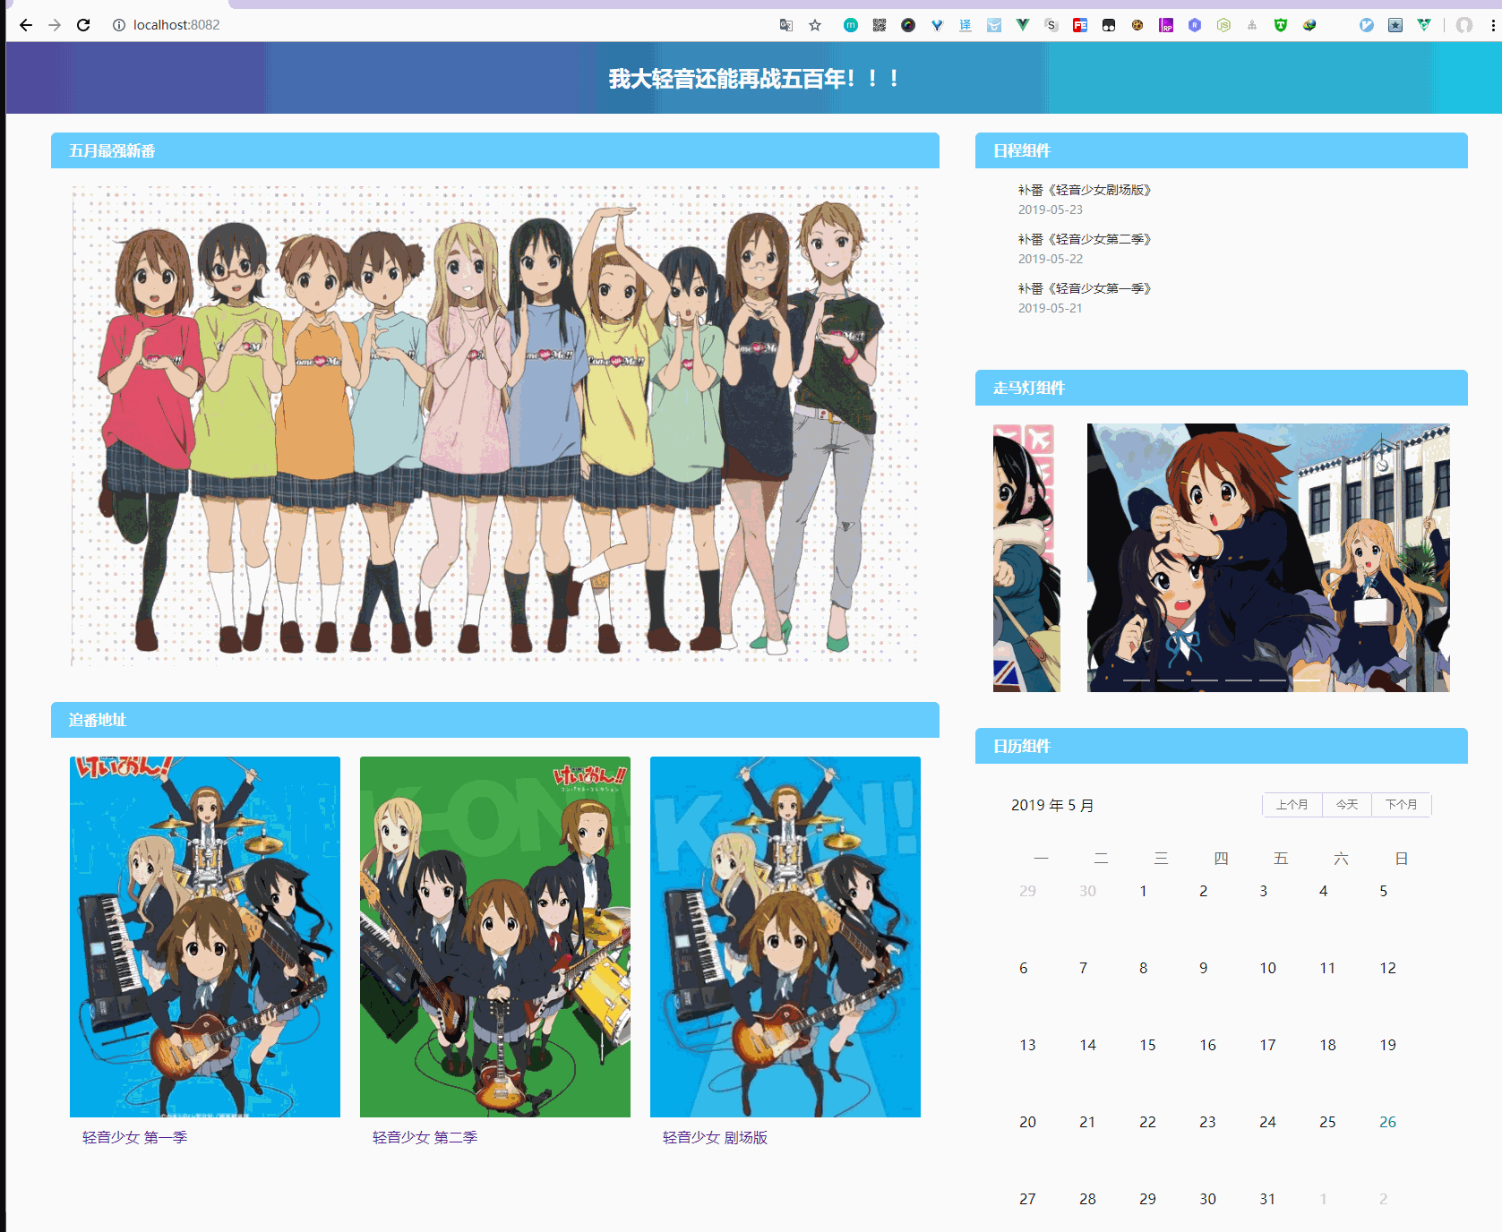
Task: Open the purple RP Axure extension
Action: click(x=1166, y=25)
